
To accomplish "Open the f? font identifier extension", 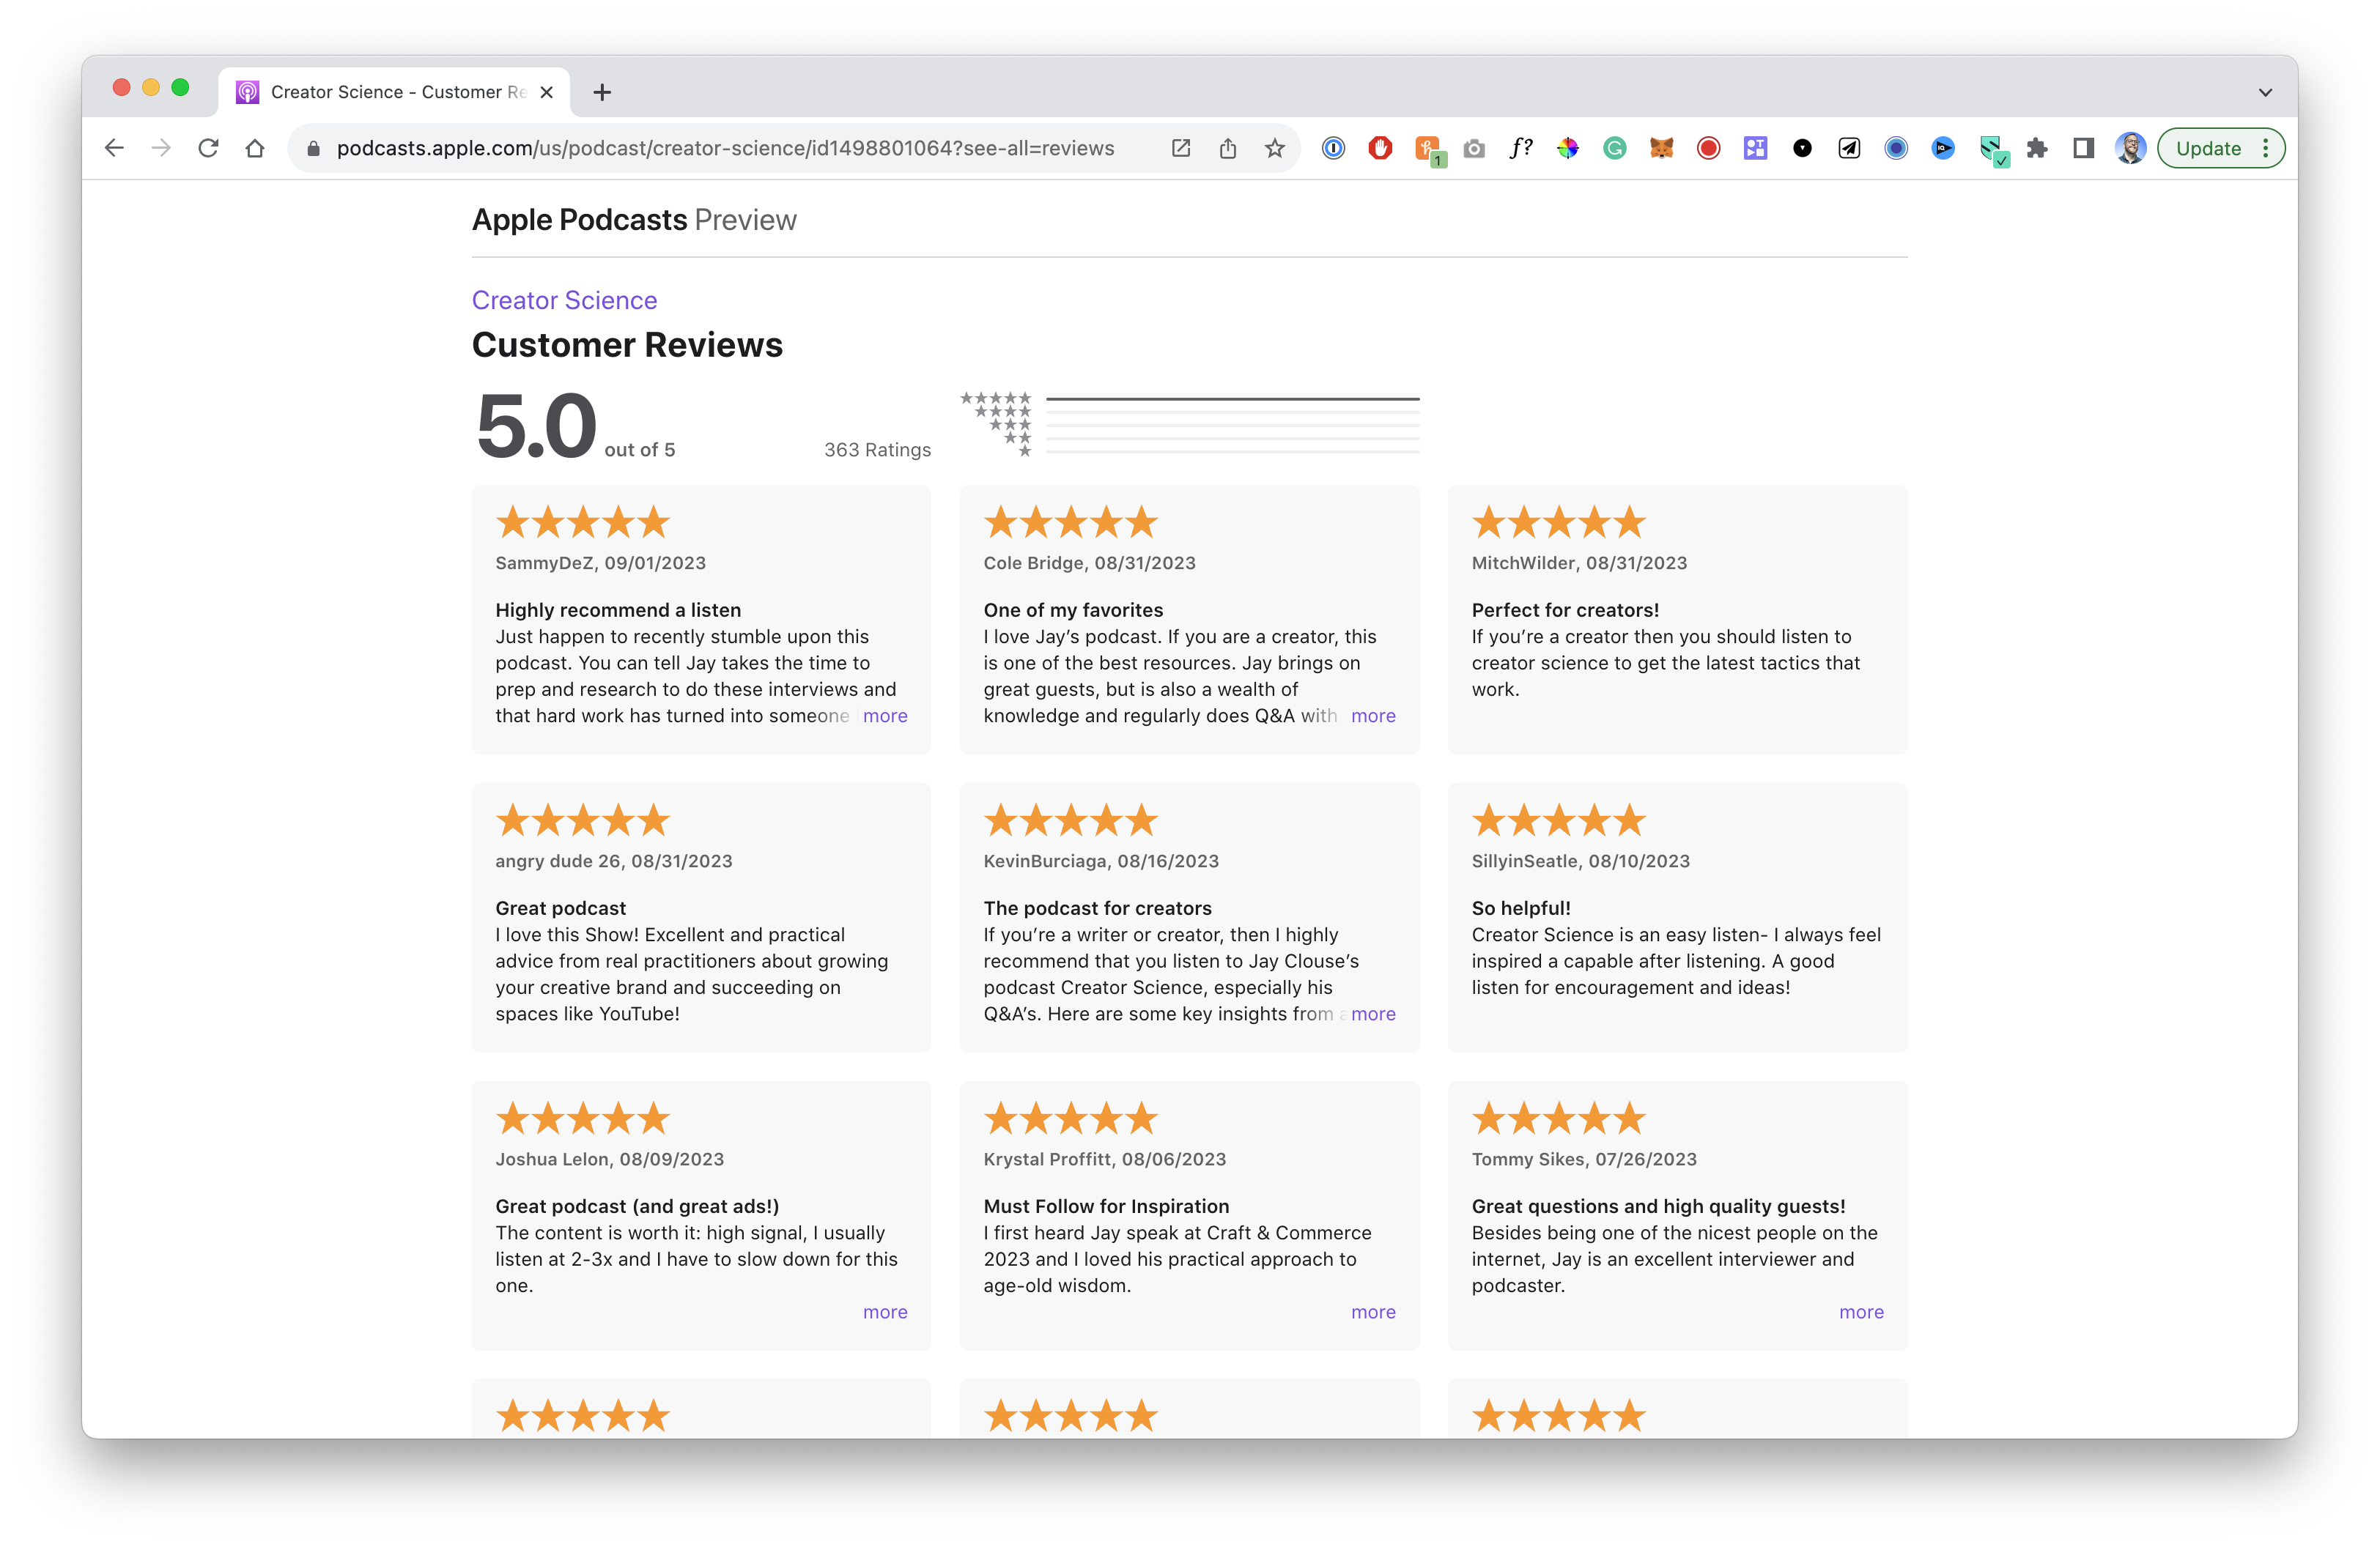I will tap(1521, 148).
